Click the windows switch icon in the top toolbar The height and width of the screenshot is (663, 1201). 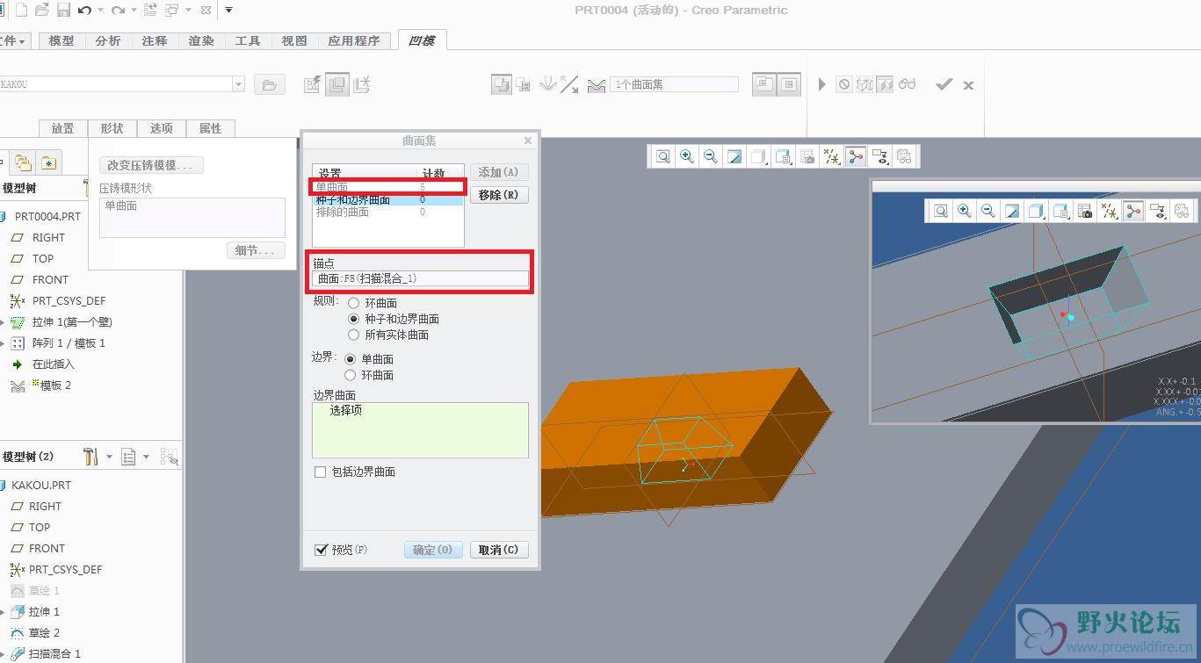[x=171, y=11]
